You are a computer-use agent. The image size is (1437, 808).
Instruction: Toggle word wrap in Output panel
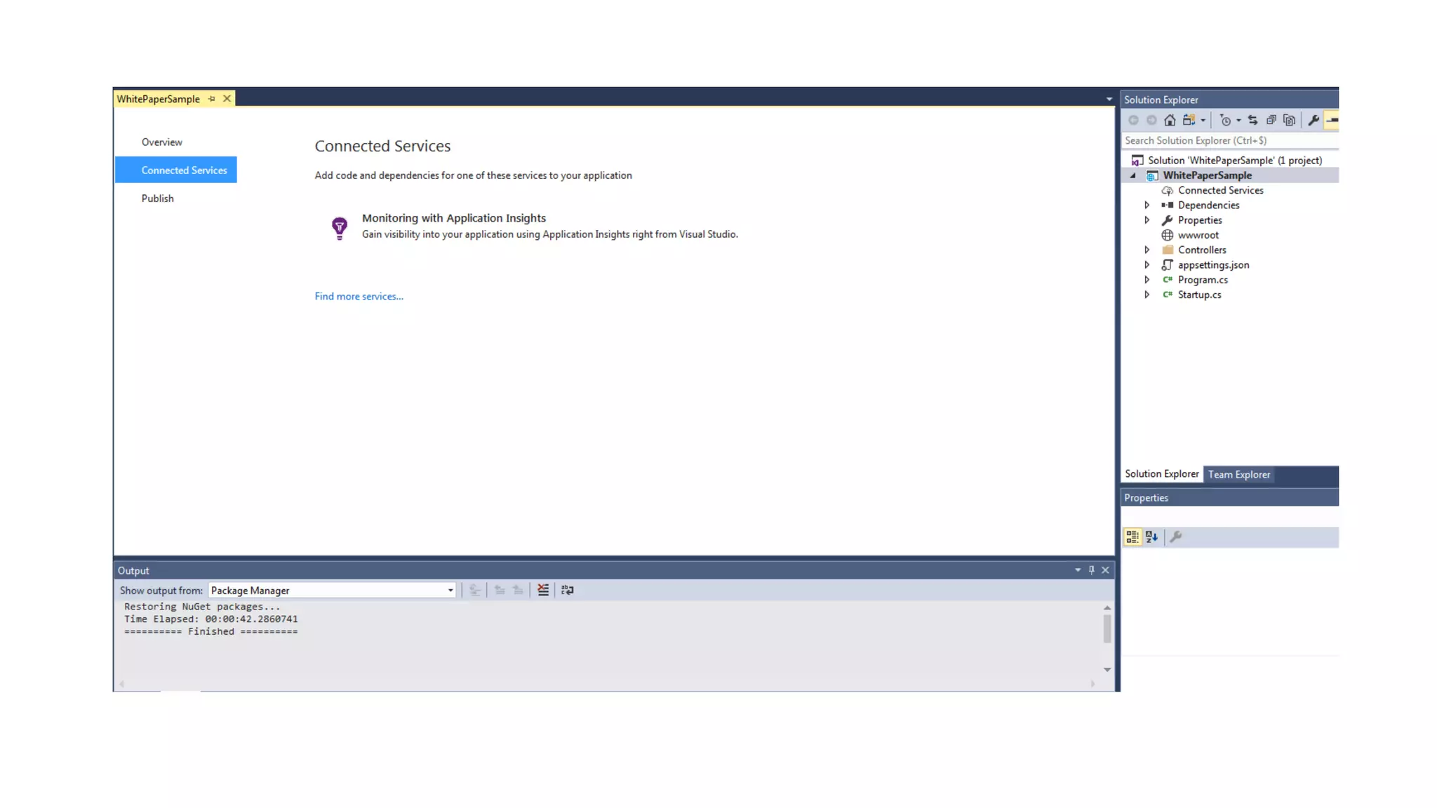(x=567, y=590)
